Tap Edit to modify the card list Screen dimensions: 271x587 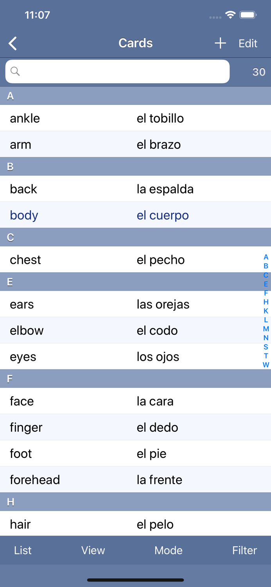[x=248, y=43]
